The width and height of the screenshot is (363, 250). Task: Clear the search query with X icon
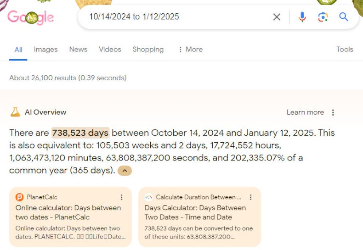(x=277, y=17)
